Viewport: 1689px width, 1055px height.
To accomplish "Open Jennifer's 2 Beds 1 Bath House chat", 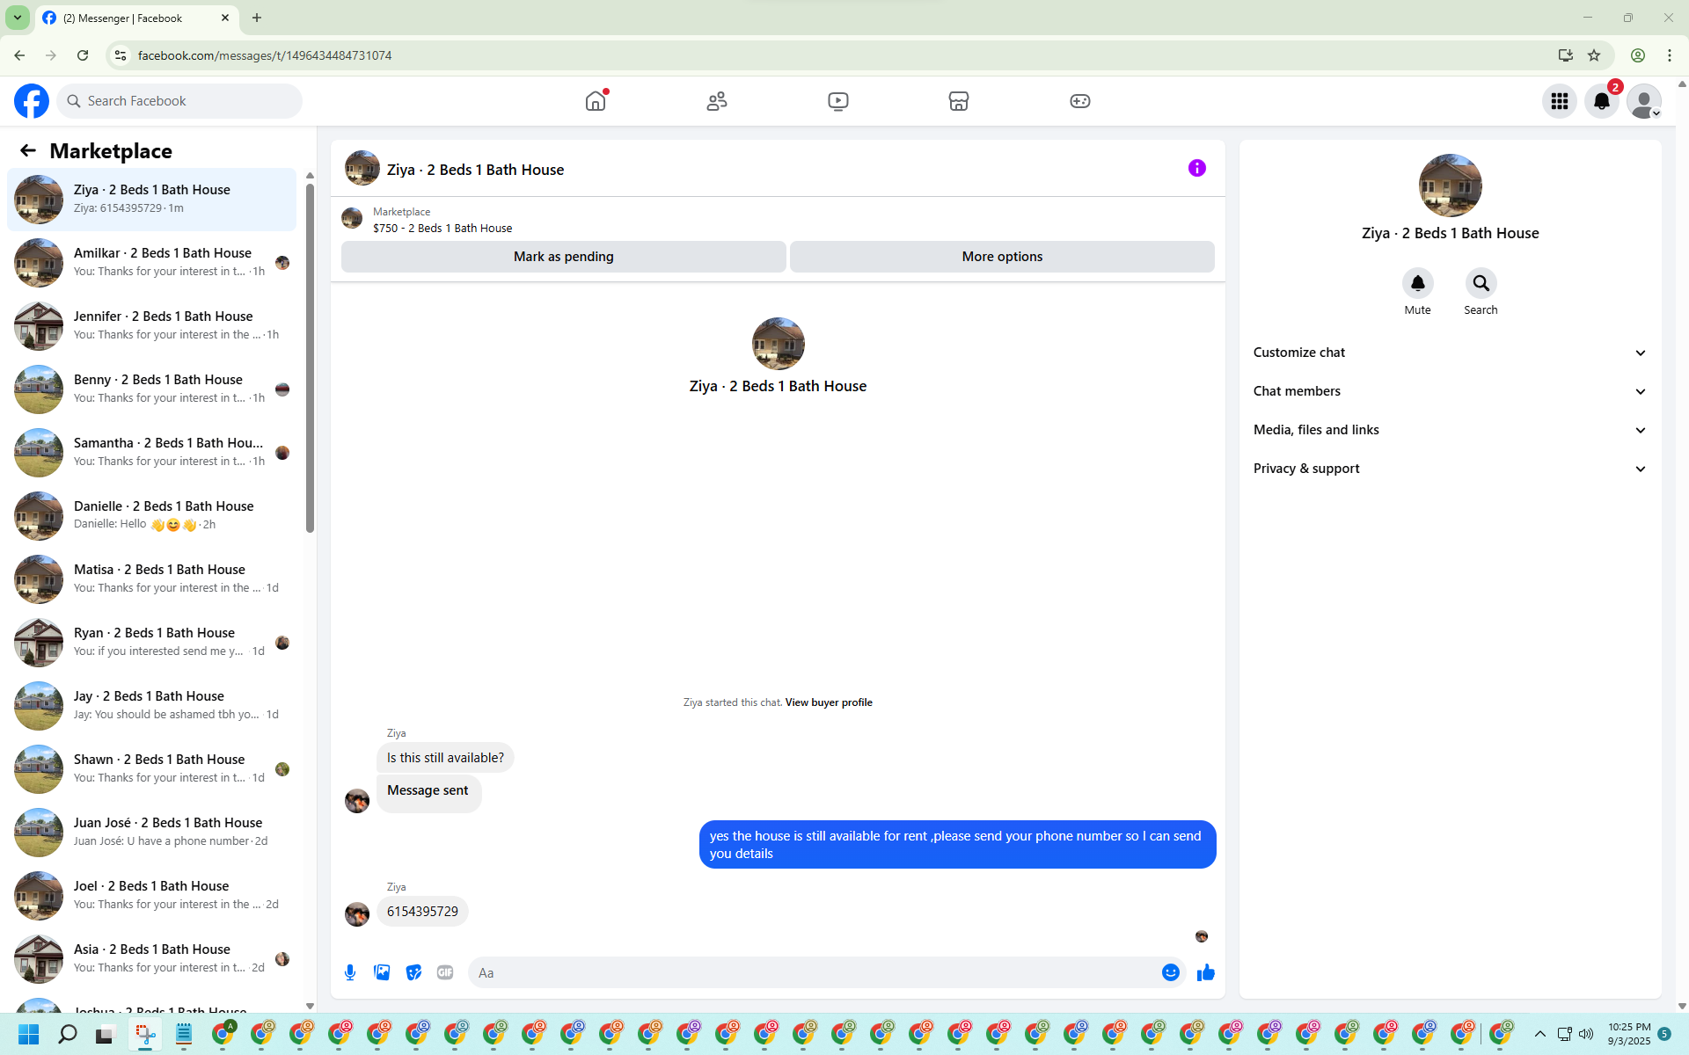I will 151,325.
